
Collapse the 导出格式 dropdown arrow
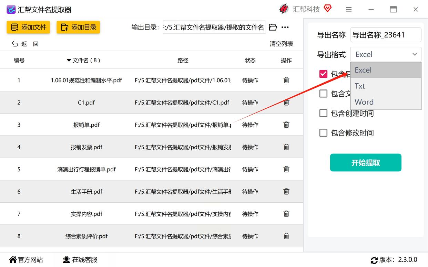click(415, 54)
